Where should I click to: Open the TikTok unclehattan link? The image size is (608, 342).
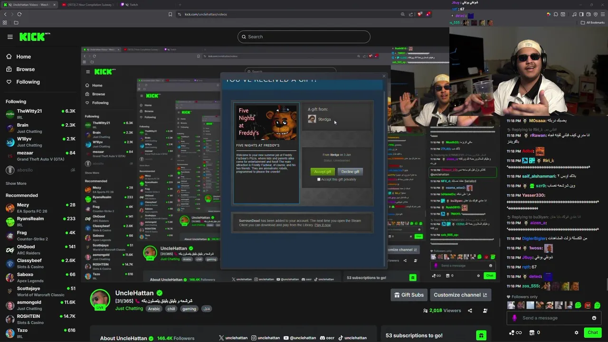[353, 338]
